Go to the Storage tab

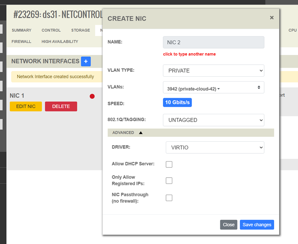(x=81, y=30)
